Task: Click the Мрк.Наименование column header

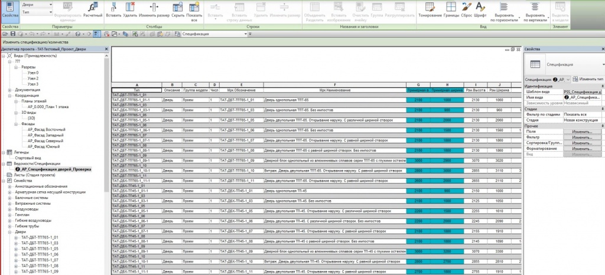Action: [x=335, y=90]
